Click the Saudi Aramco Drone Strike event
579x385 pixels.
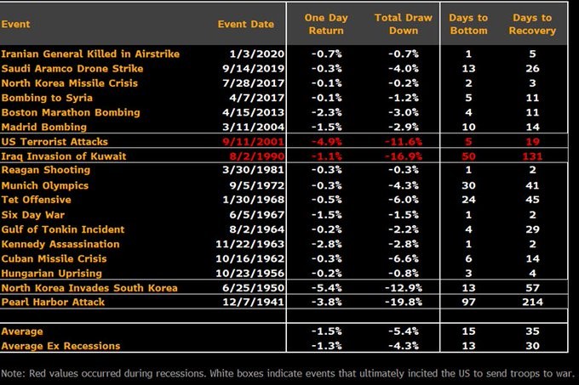tap(72, 69)
